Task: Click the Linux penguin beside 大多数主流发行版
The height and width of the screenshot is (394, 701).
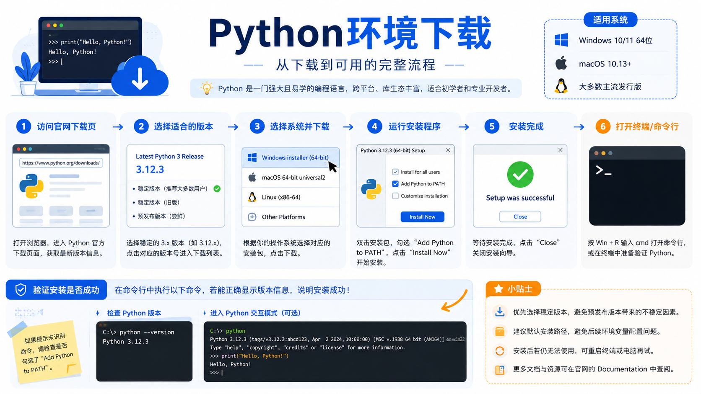Action: (x=561, y=86)
